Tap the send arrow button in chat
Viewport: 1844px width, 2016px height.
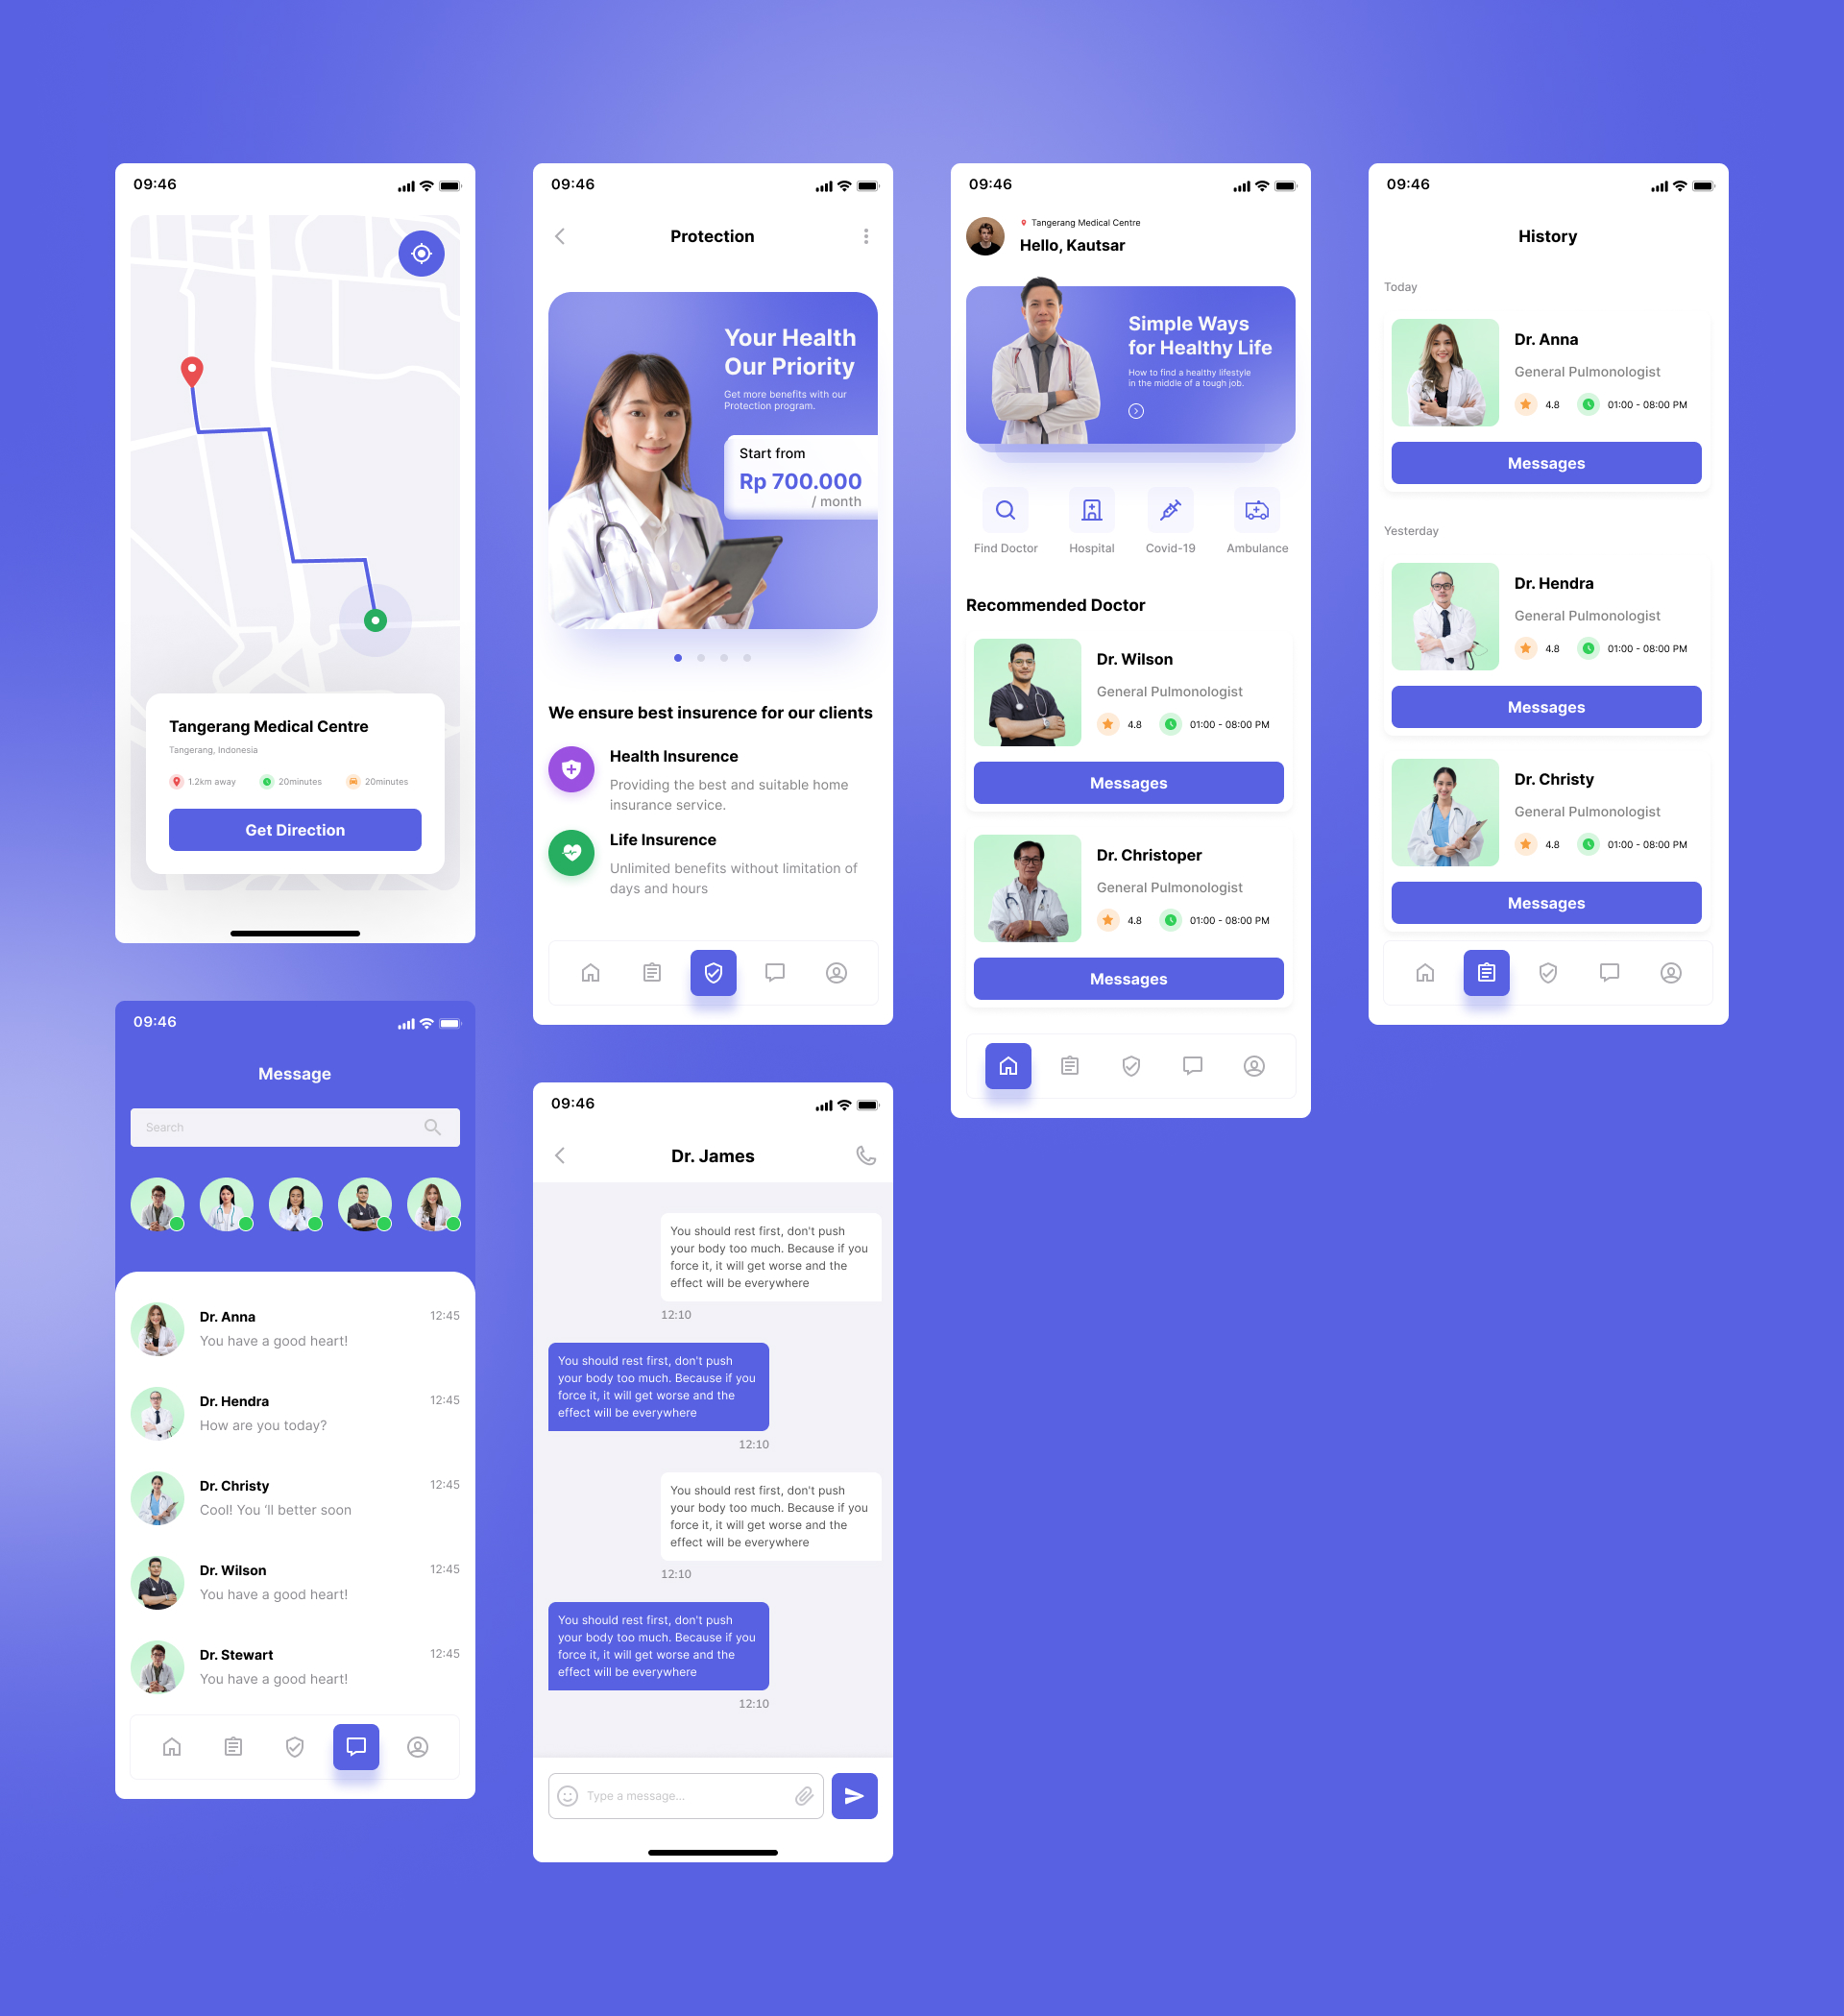[856, 1795]
